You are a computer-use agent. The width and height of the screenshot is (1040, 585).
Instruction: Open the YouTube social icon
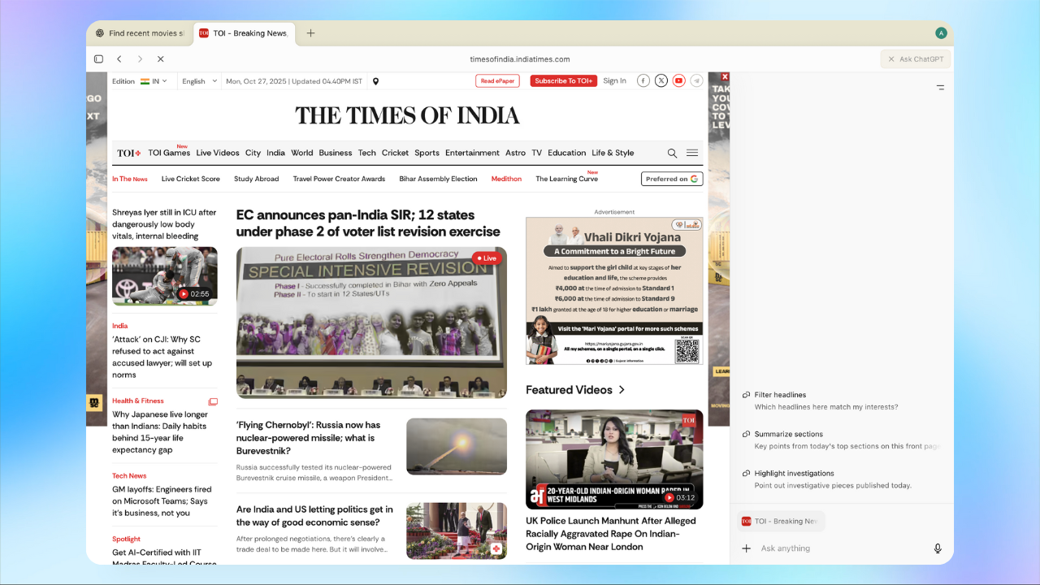coord(678,80)
